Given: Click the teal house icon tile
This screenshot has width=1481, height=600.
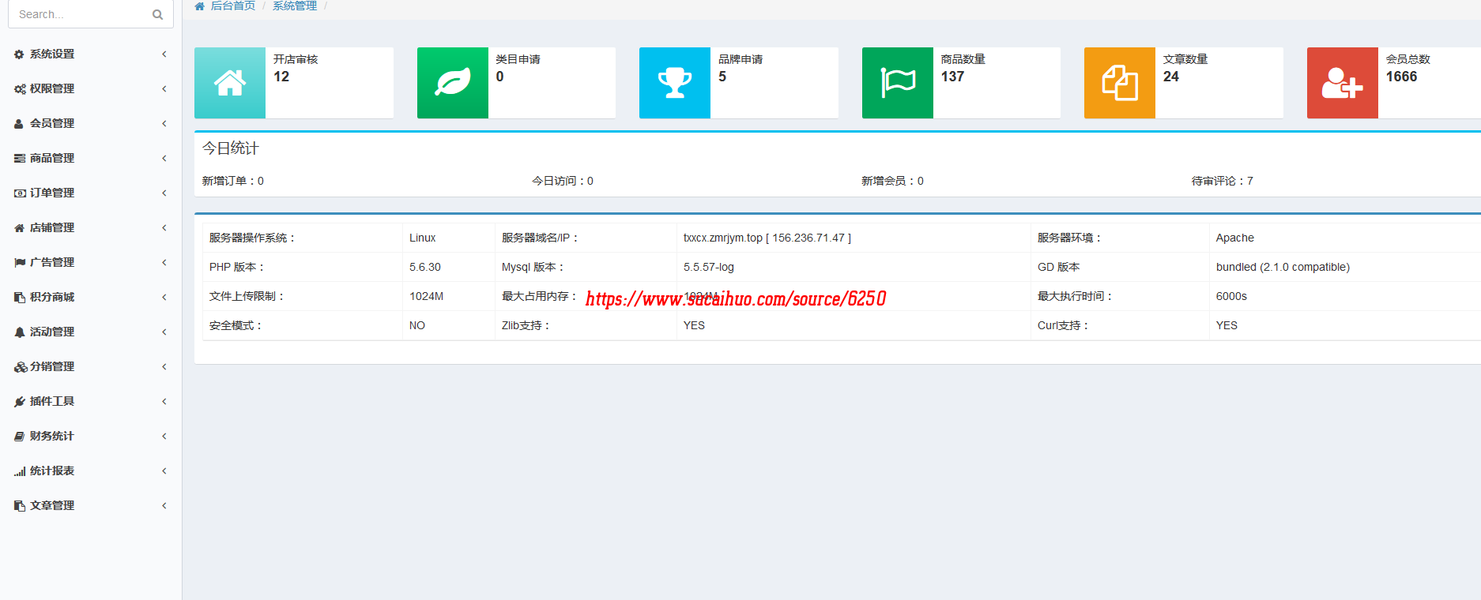Looking at the screenshot, I should coord(230,83).
